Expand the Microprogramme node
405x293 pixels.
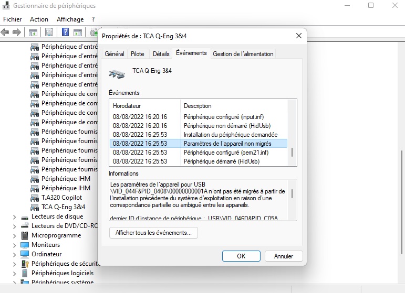[x=15, y=236]
